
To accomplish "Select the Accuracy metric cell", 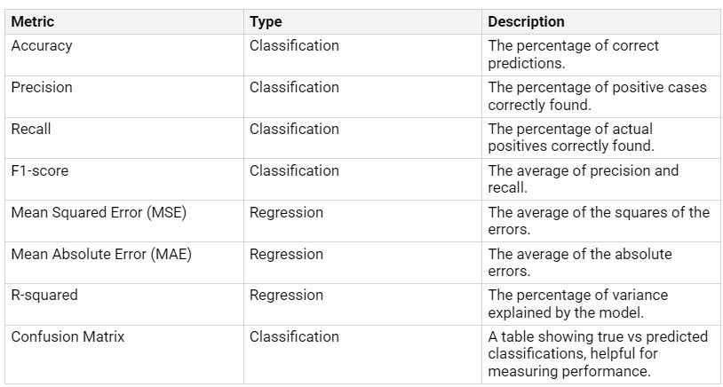I will click(124, 55).
